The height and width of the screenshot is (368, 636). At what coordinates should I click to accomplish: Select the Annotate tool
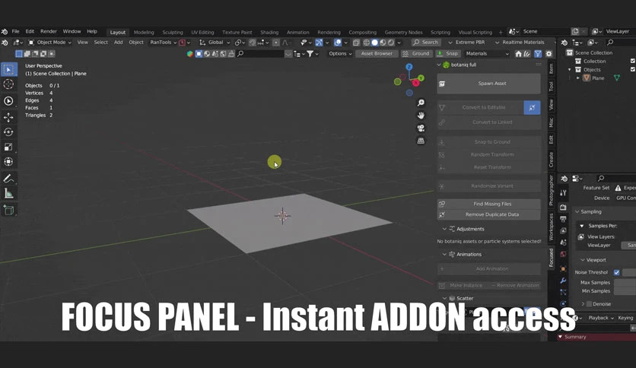point(8,179)
